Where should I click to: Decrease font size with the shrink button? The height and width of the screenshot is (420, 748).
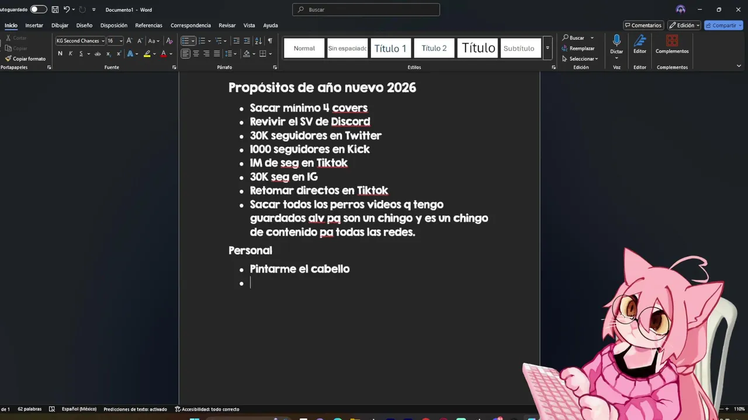[x=140, y=41]
